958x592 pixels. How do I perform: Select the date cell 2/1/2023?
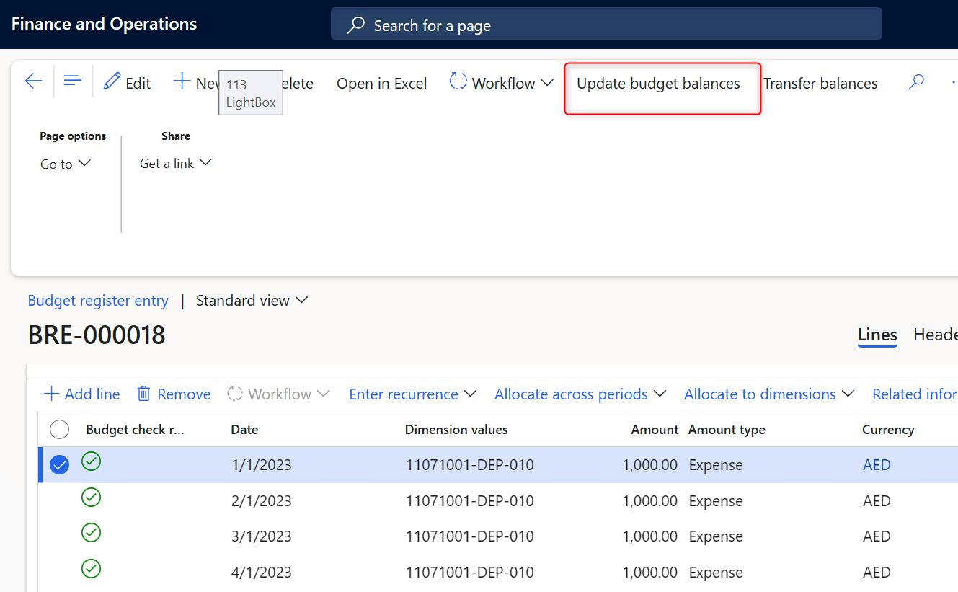tap(262, 501)
